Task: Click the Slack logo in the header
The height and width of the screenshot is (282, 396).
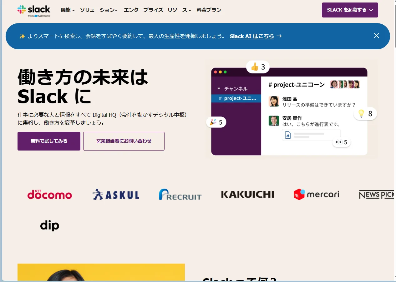Action: (34, 11)
